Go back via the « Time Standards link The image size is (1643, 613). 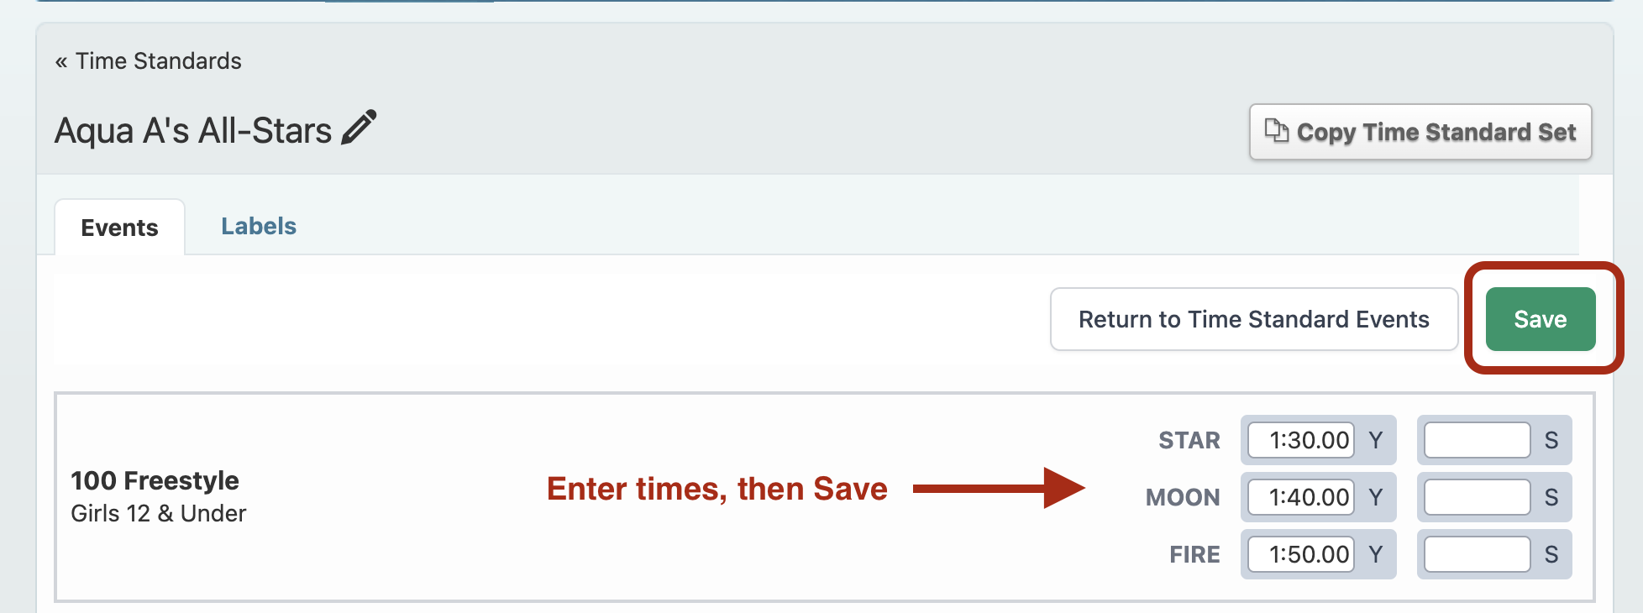coord(148,61)
